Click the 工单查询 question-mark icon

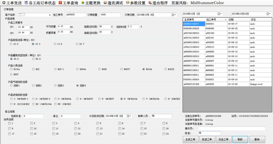[60, 3]
